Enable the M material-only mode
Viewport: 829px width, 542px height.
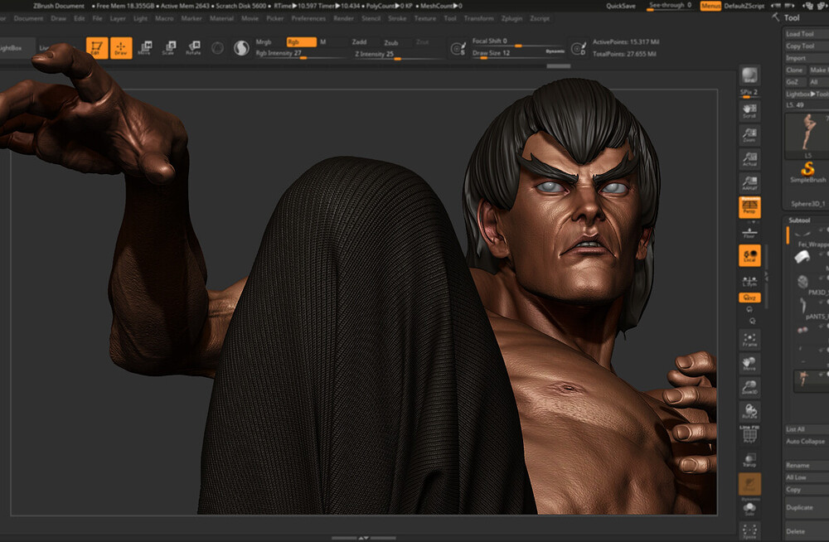pyautogui.click(x=323, y=41)
